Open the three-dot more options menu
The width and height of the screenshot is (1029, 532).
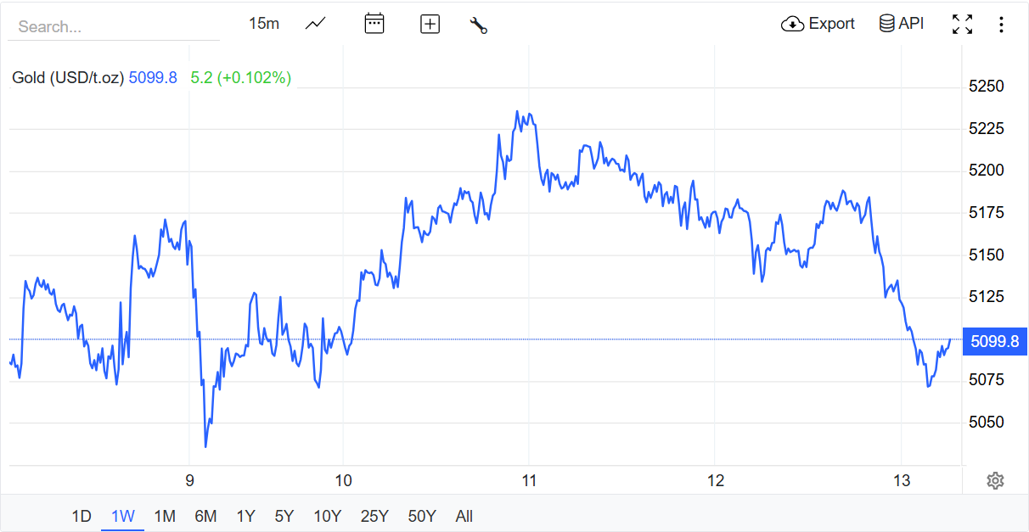[x=1001, y=24]
